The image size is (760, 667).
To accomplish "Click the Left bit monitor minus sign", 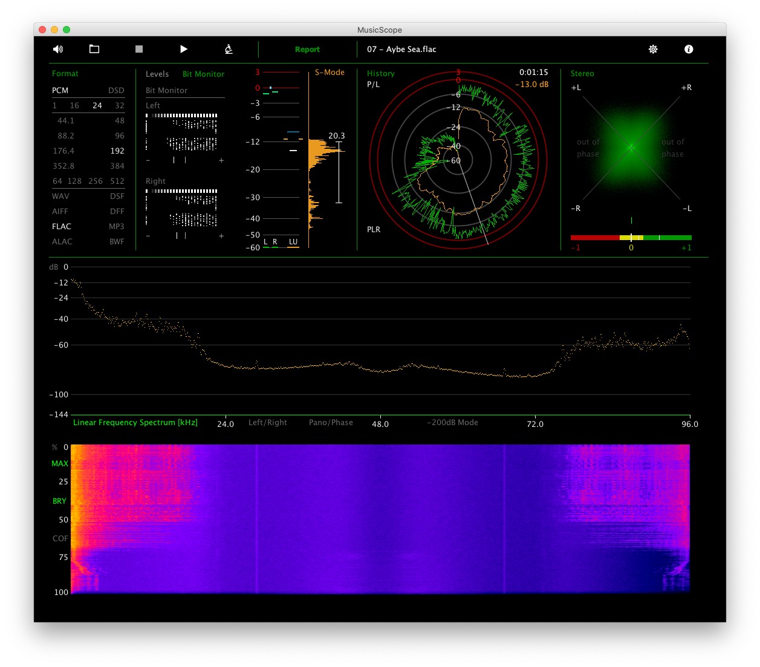I will coord(148,160).
